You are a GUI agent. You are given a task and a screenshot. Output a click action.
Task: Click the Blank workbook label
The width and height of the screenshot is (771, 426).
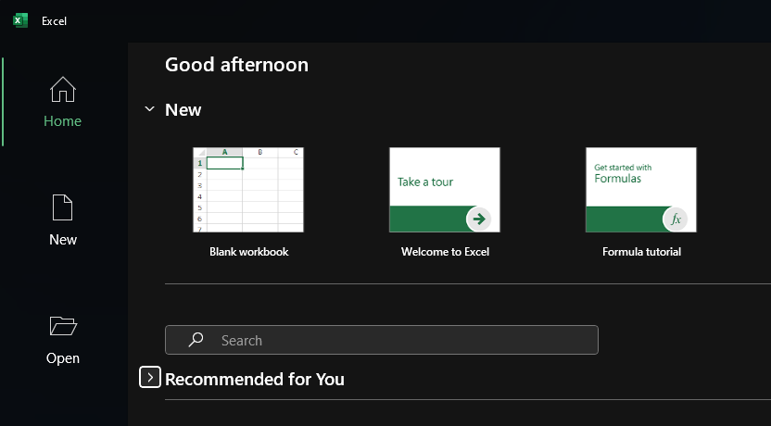point(248,252)
